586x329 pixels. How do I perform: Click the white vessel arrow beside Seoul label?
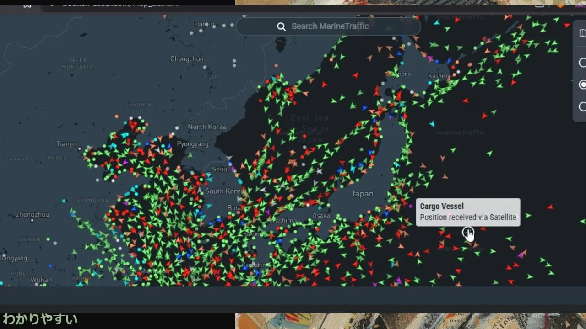click(x=229, y=159)
